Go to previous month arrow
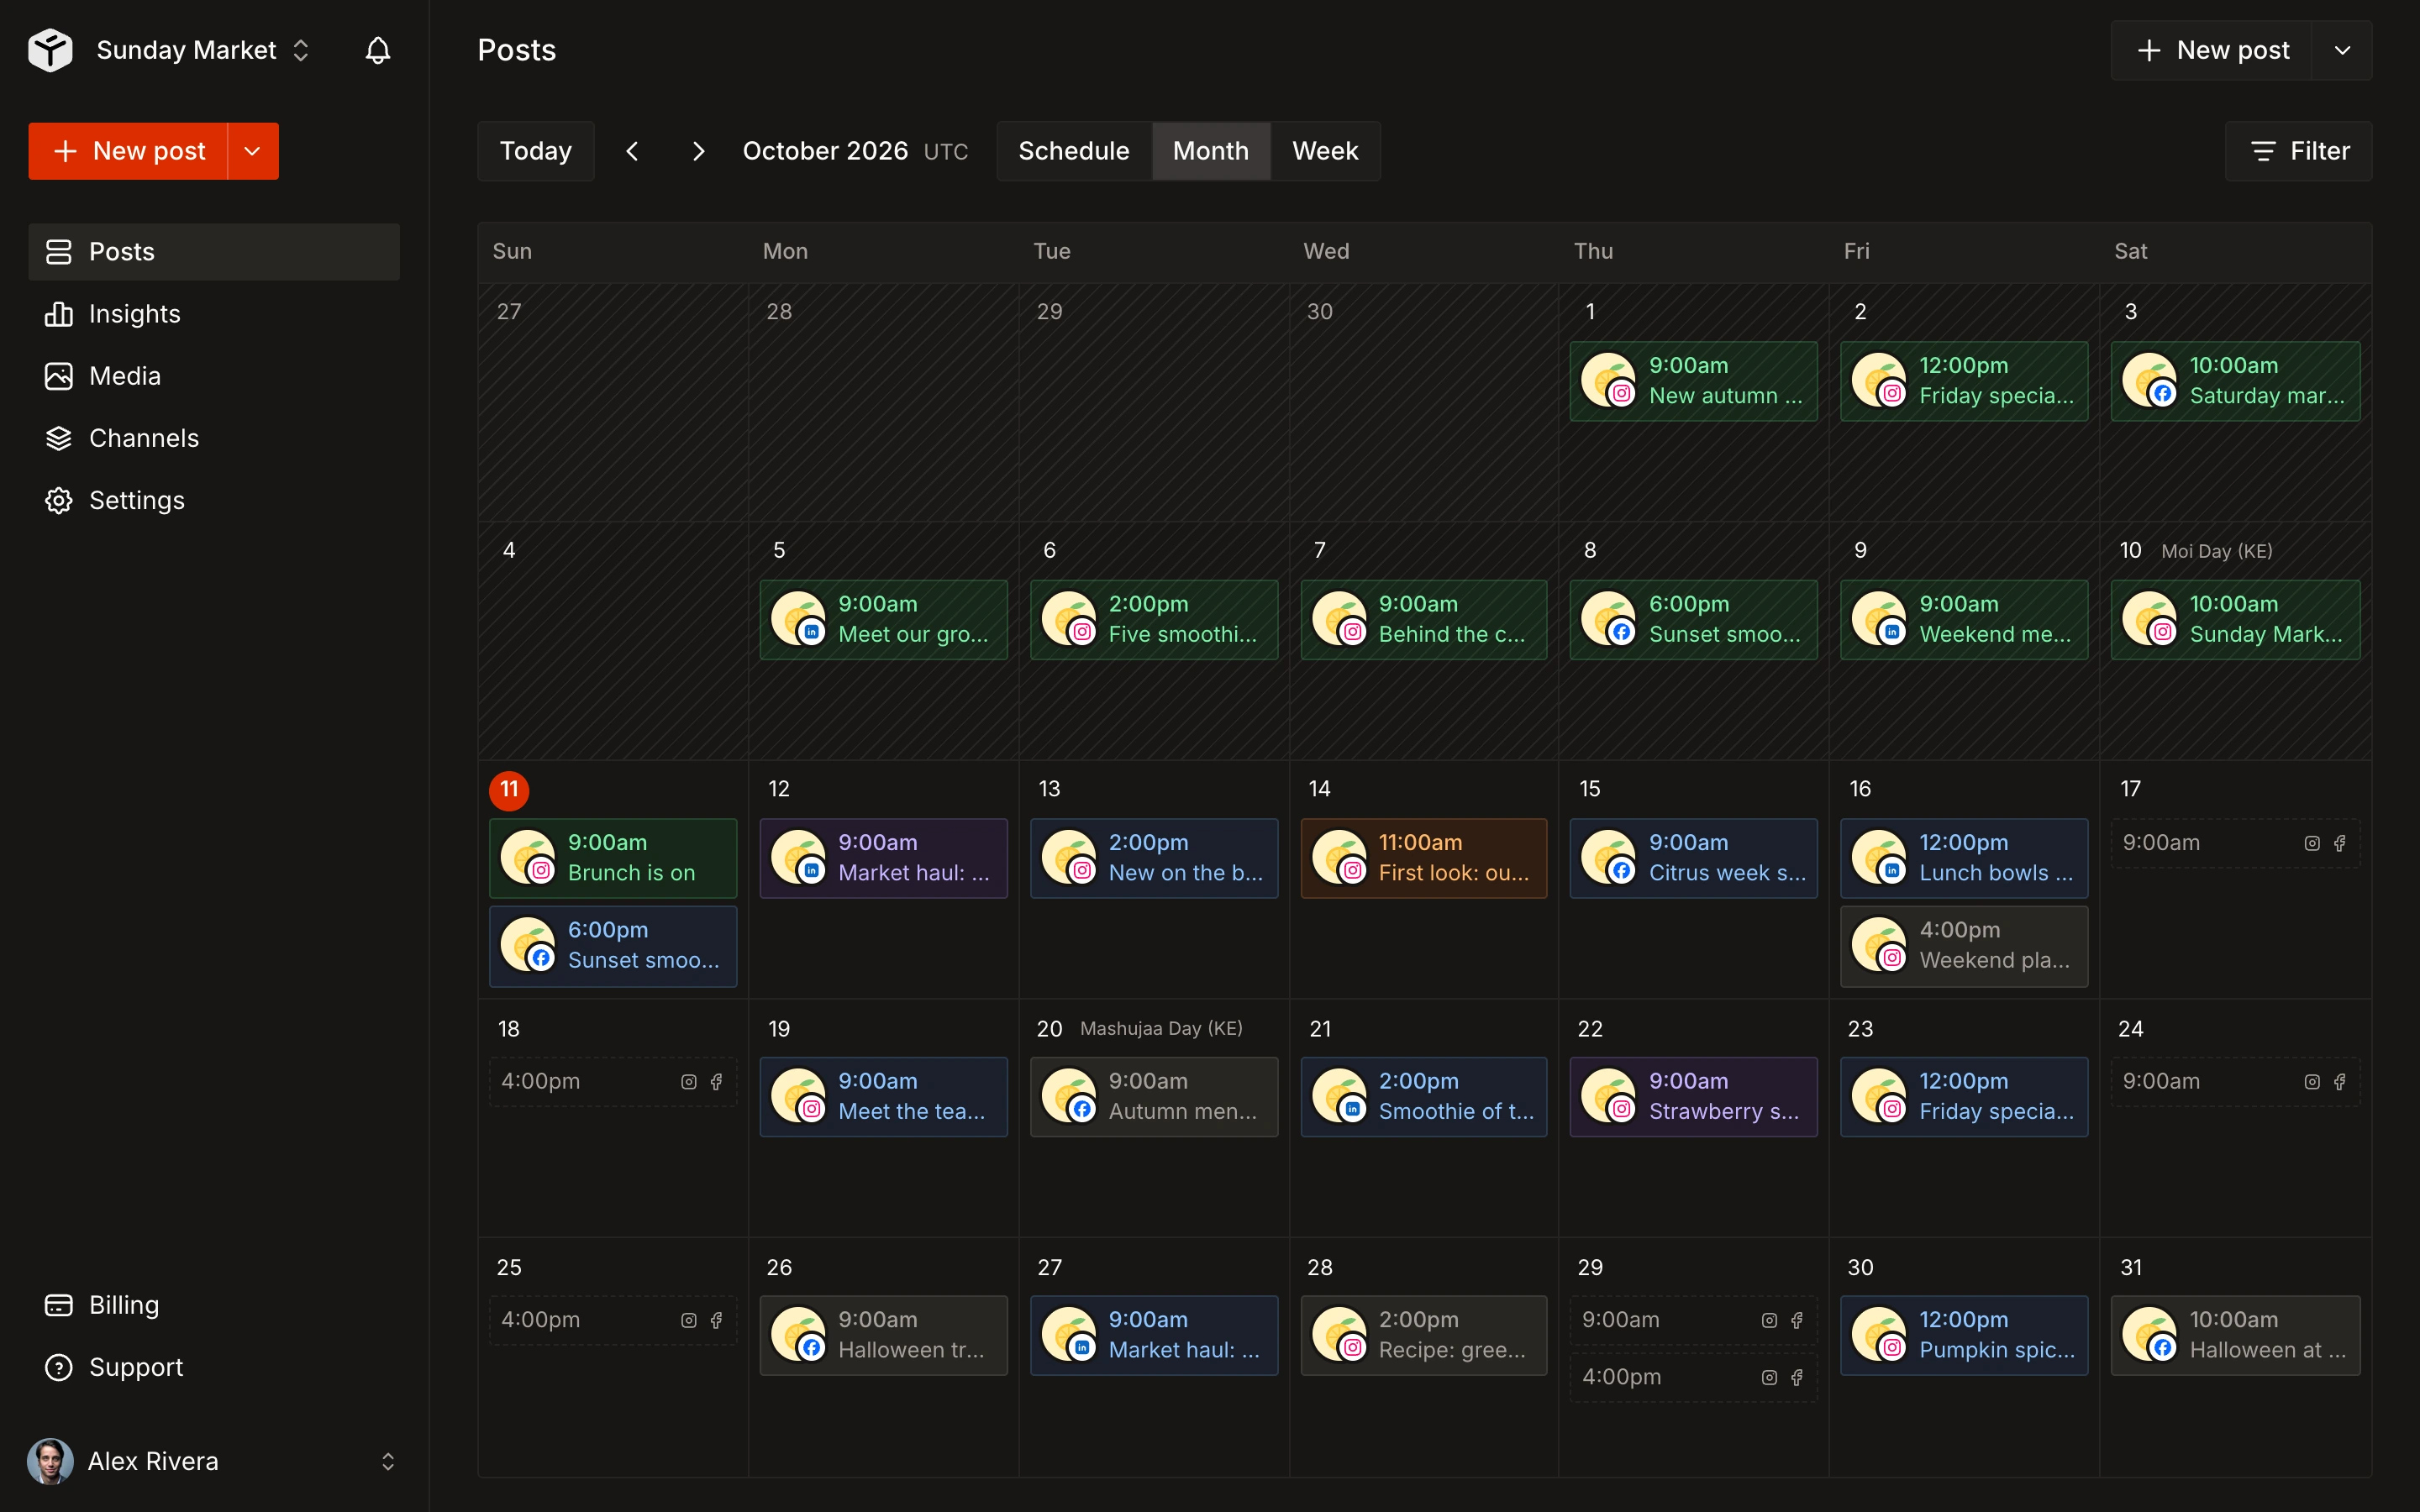The height and width of the screenshot is (1512, 2420). coord(632,151)
